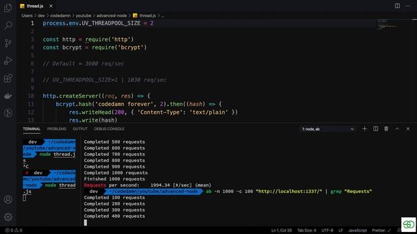The height and width of the screenshot is (234, 417).
Task: Maximize panel with chevron up icon
Action: pyautogui.click(x=397, y=129)
